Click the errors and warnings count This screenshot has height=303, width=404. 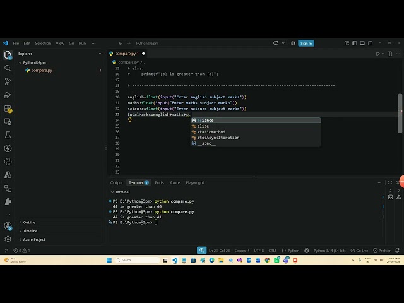21,250
